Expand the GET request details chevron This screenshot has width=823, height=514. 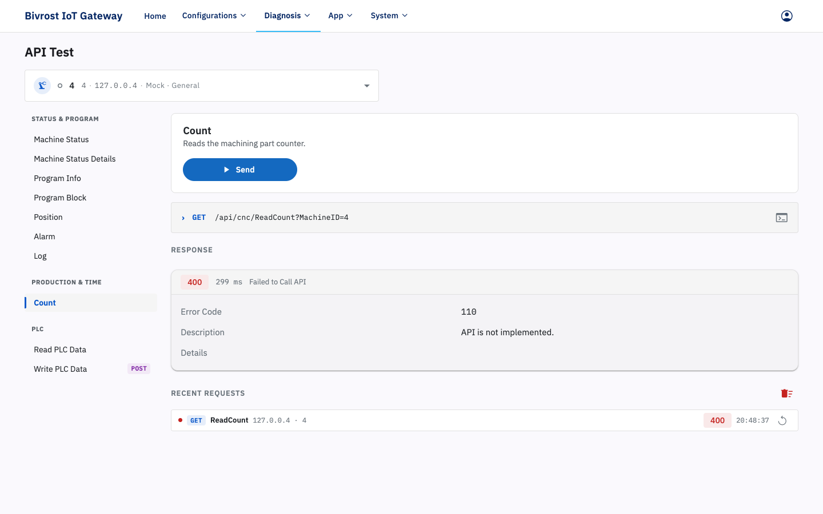click(x=183, y=218)
